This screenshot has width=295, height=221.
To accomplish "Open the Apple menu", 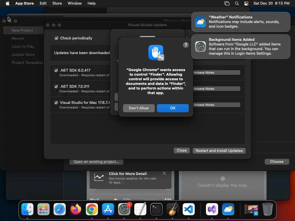I will point(7,3).
